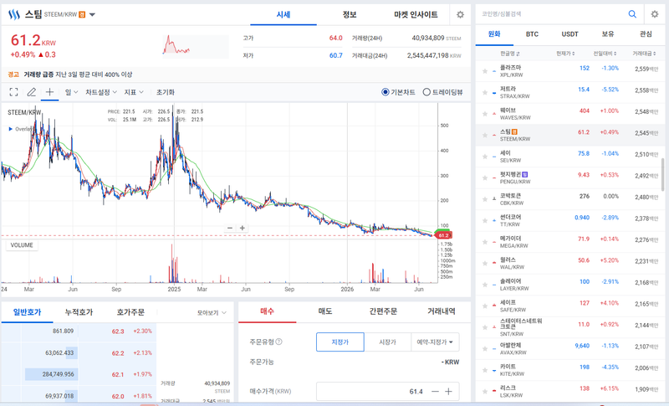Open chart settings gear beside 마켓 인사이트
The image size is (669, 406).
pyautogui.click(x=460, y=14)
